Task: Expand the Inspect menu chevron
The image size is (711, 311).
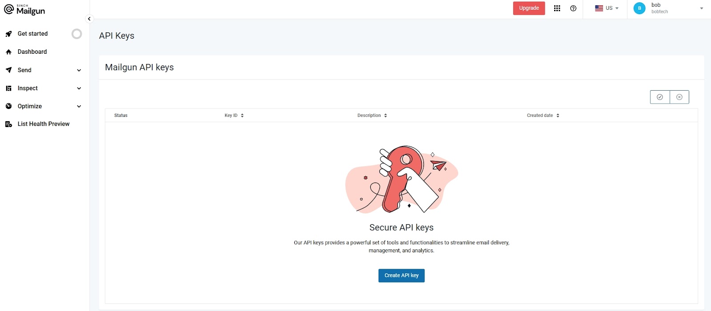Action: click(79, 88)
